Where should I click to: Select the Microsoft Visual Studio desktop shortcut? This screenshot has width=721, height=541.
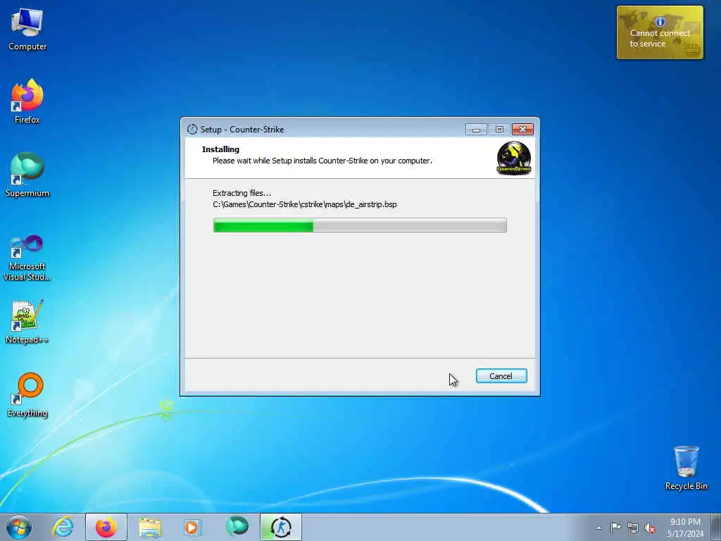27,258
